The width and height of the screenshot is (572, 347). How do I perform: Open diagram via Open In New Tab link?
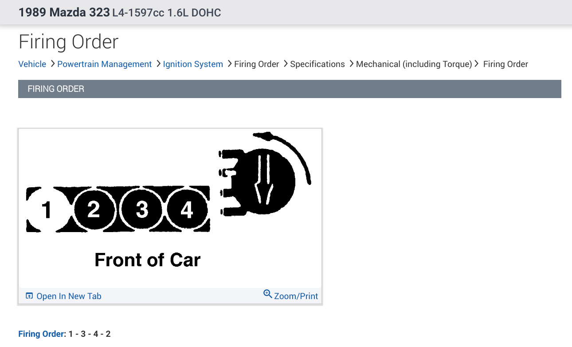coord(69,296)
